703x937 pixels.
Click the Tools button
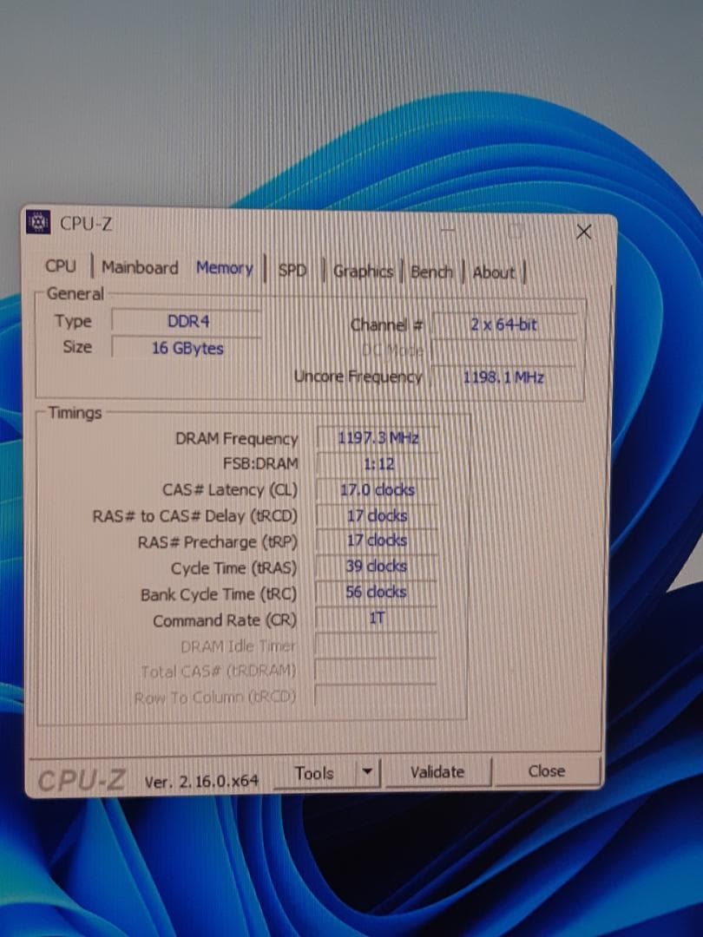point(315,772)
